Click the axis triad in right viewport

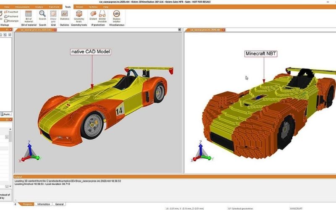click(202, 152)
